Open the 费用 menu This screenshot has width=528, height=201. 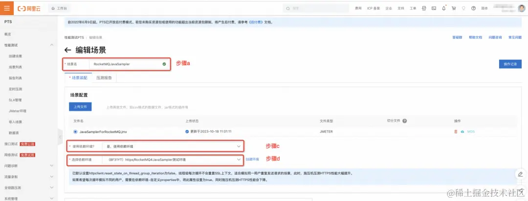pos(358,8)
